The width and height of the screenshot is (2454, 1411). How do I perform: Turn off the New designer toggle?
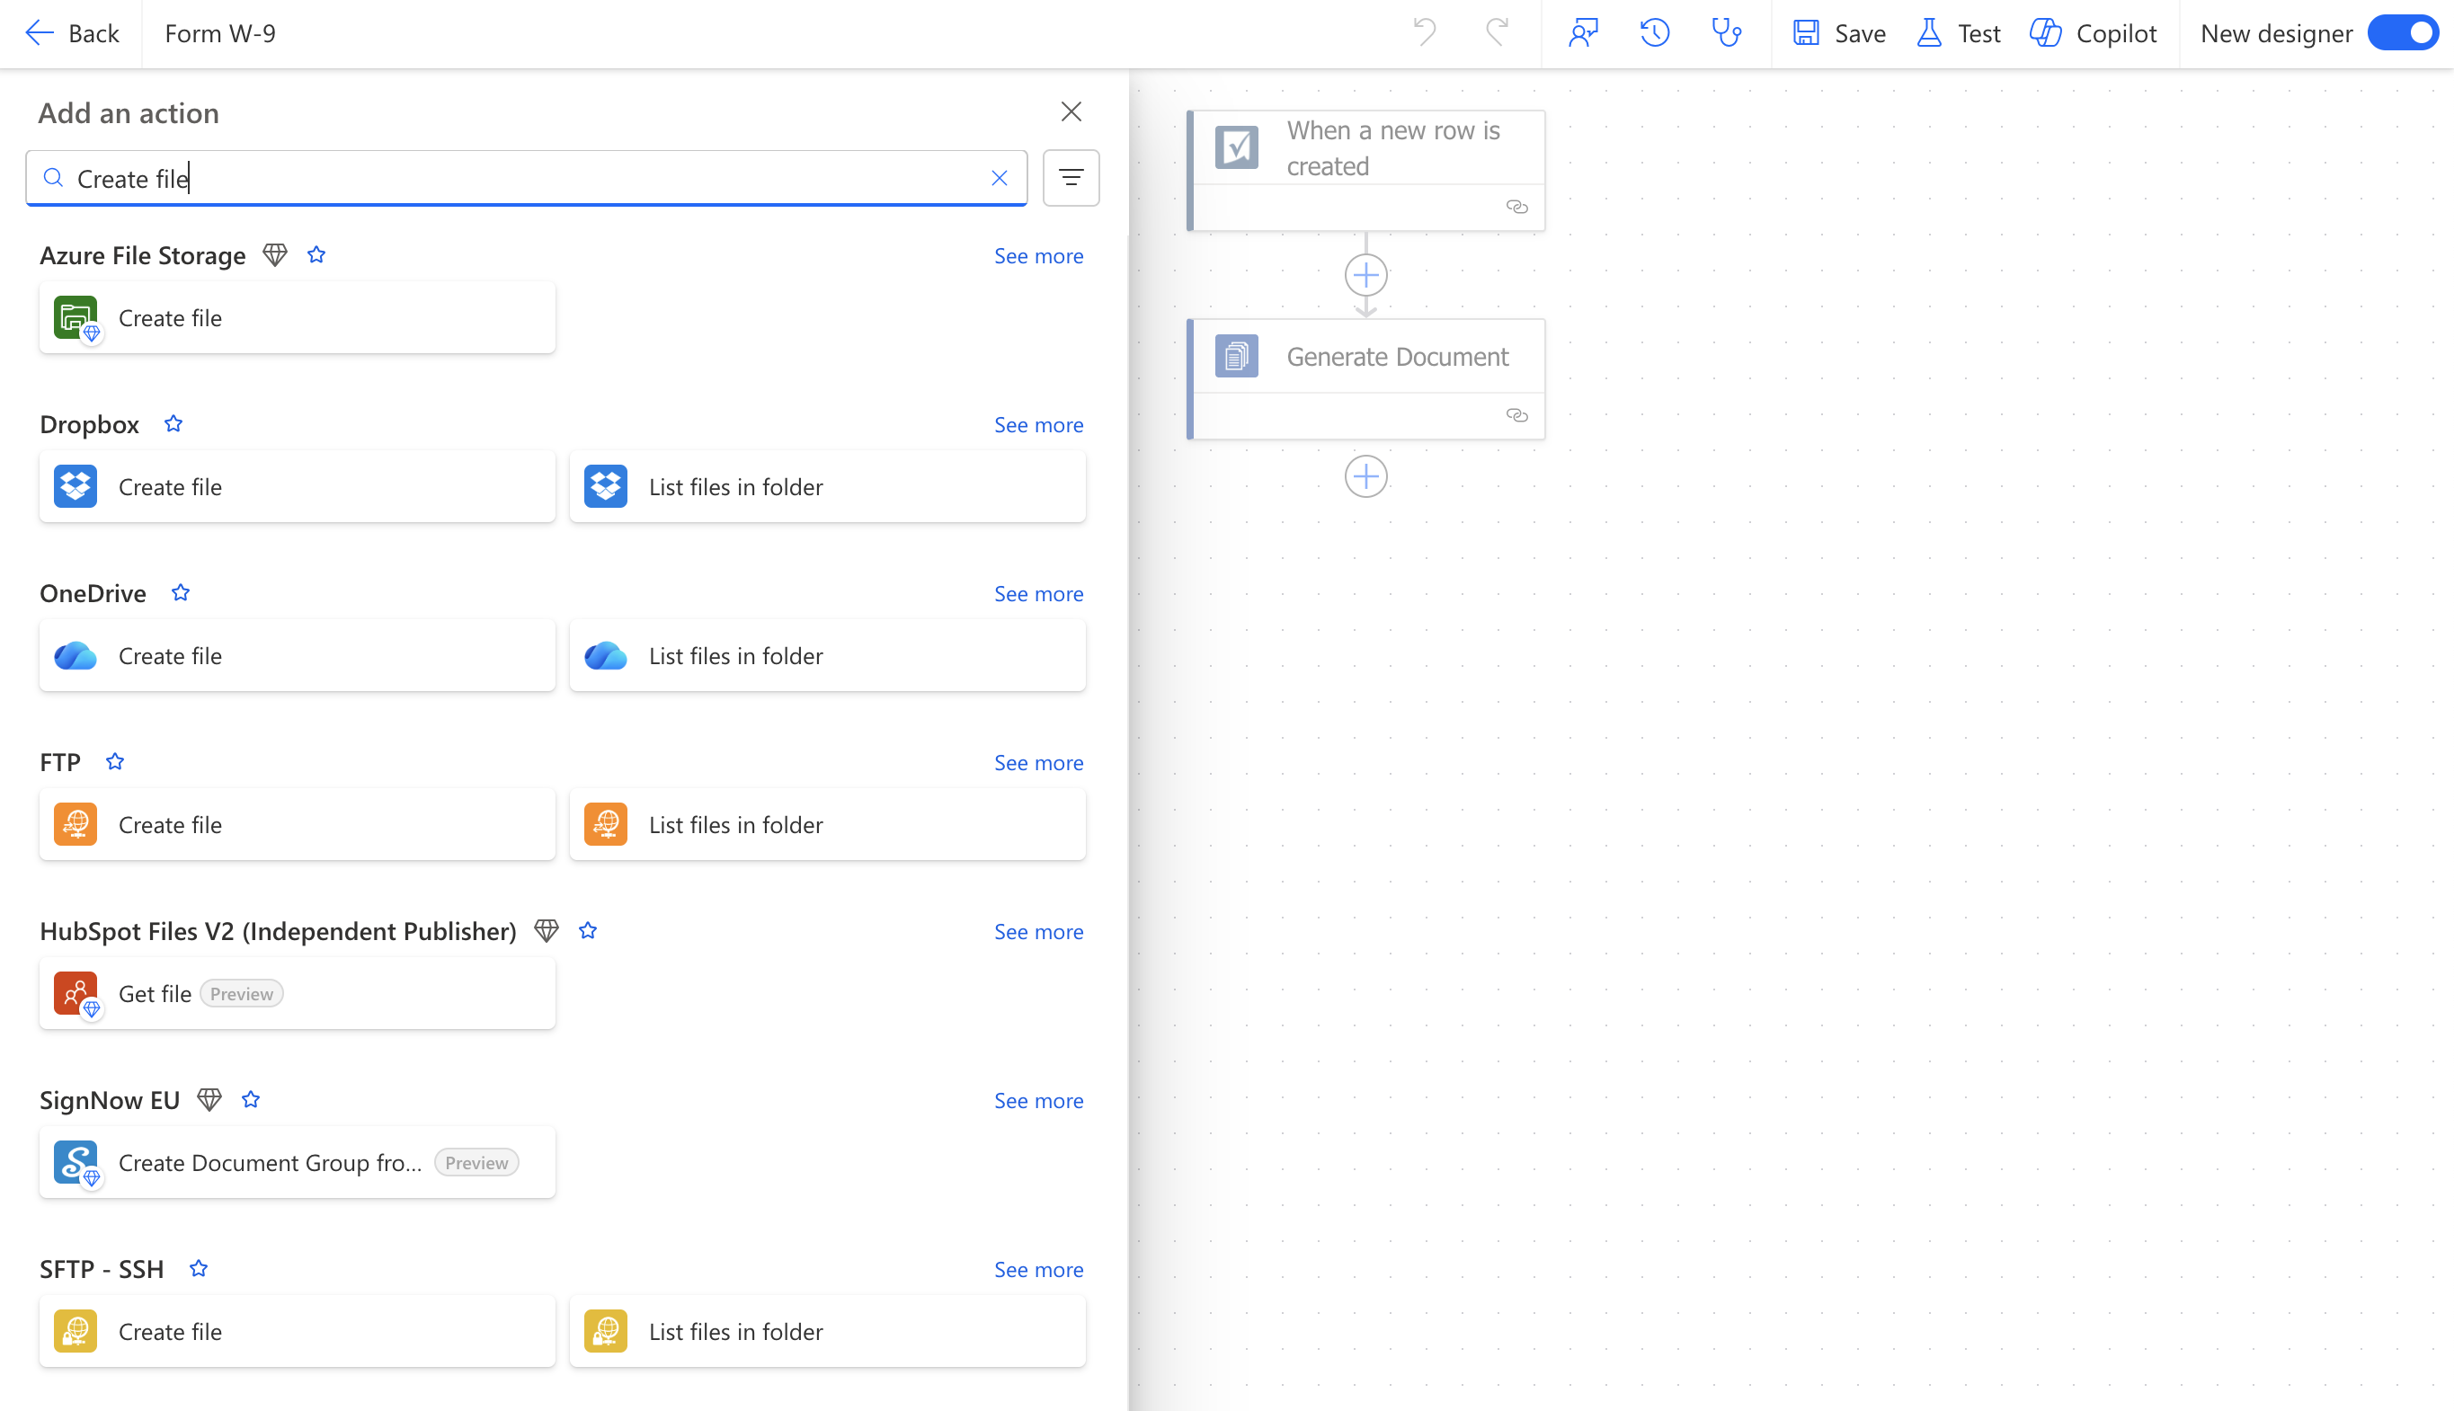[x=2402, y=33]
